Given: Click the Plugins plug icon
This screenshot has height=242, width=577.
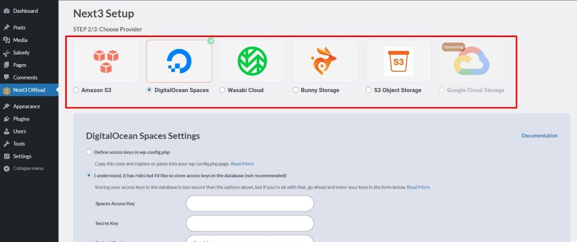Looking at the screenshot, I should tap(6, 119).
